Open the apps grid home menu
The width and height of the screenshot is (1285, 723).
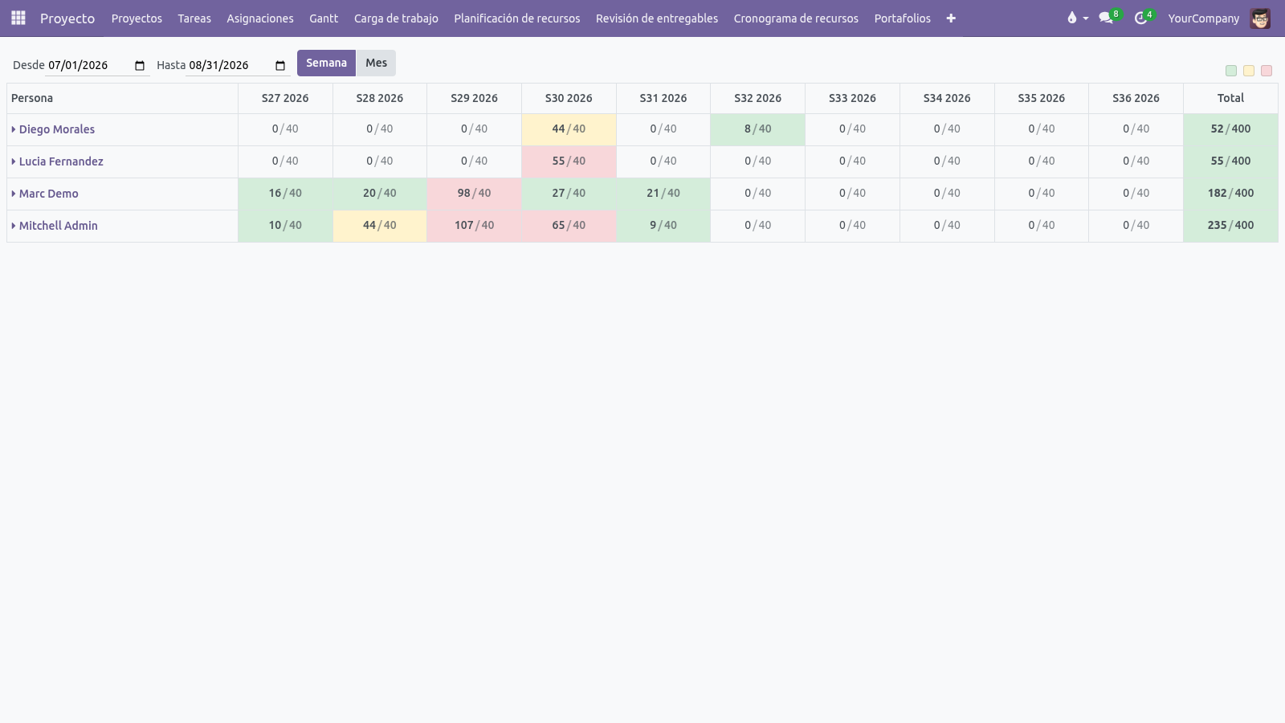click(x=18, y=18)
